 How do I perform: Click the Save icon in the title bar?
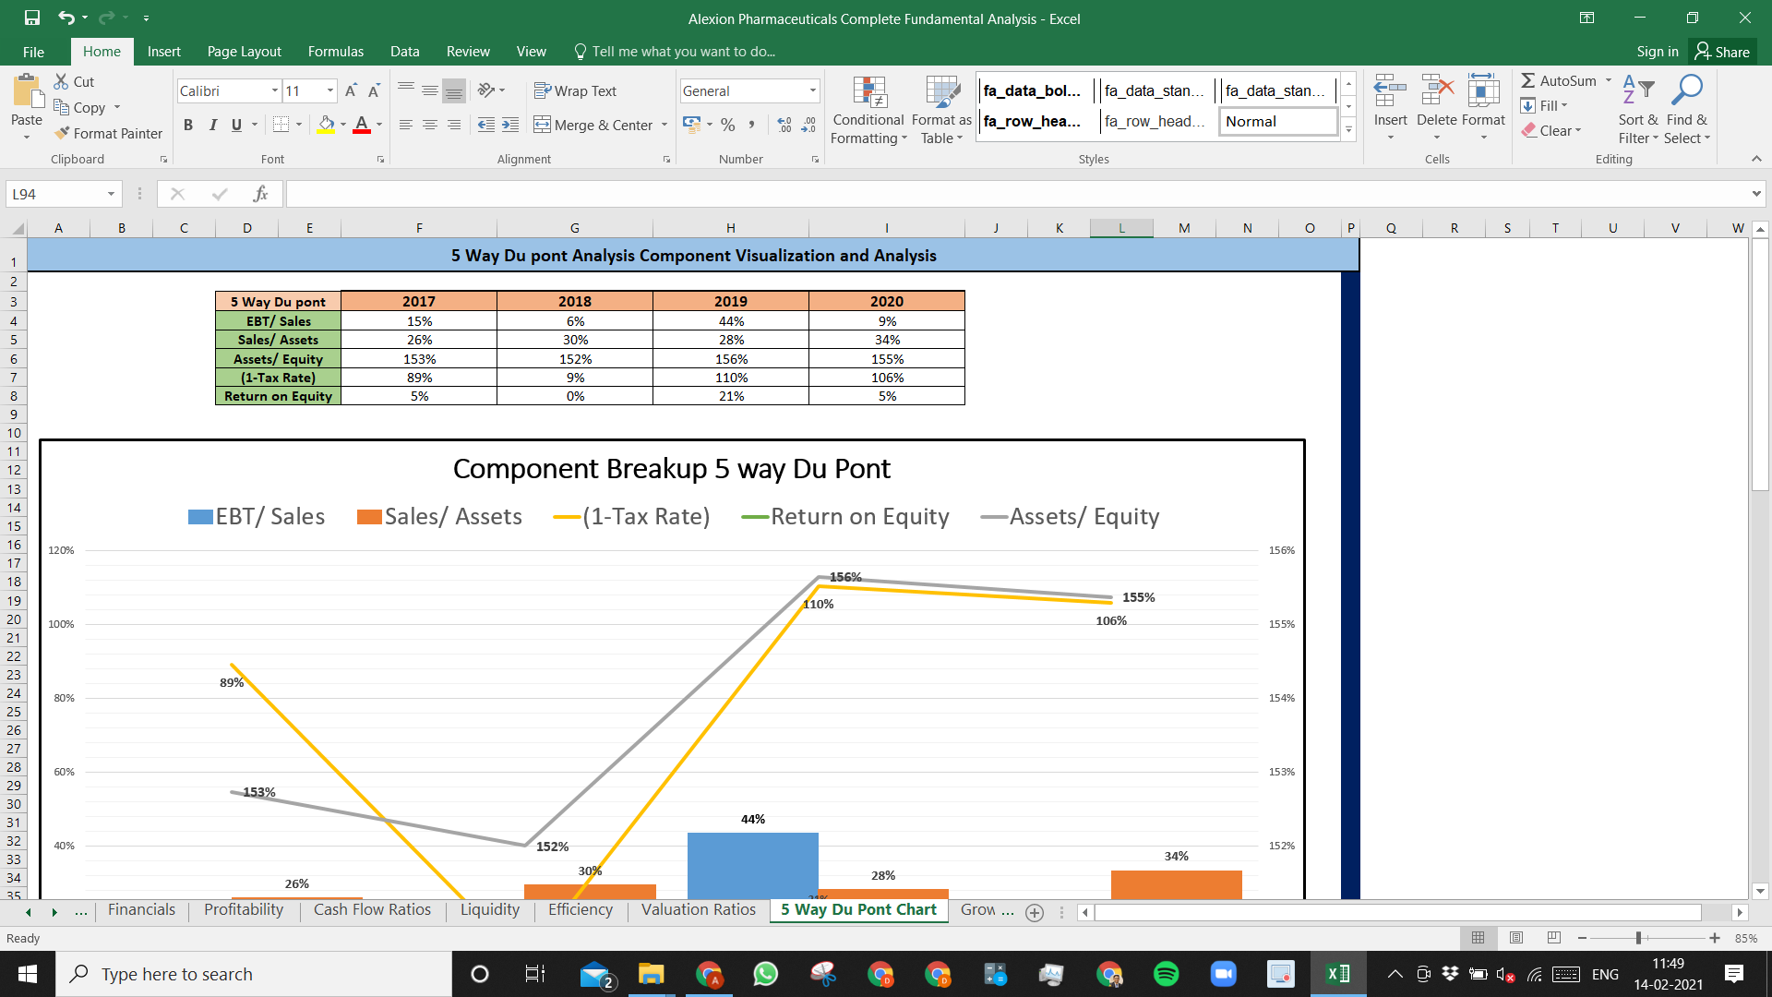pos(32,18)
